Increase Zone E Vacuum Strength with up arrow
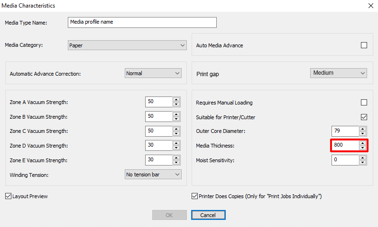Viewport: 378px width, 227px height. 176,158
